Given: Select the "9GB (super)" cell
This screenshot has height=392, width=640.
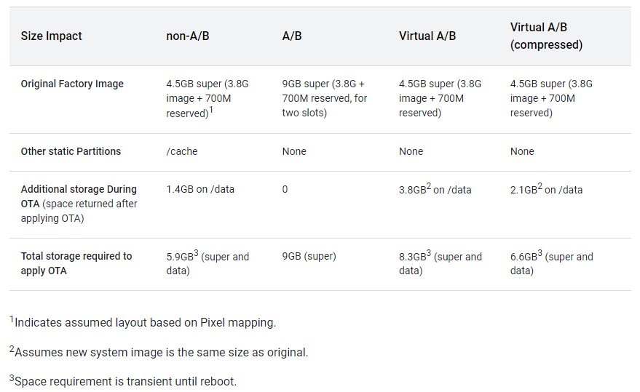Looking at the screenshot, I should pyautogui.click(x=309, y=257).
